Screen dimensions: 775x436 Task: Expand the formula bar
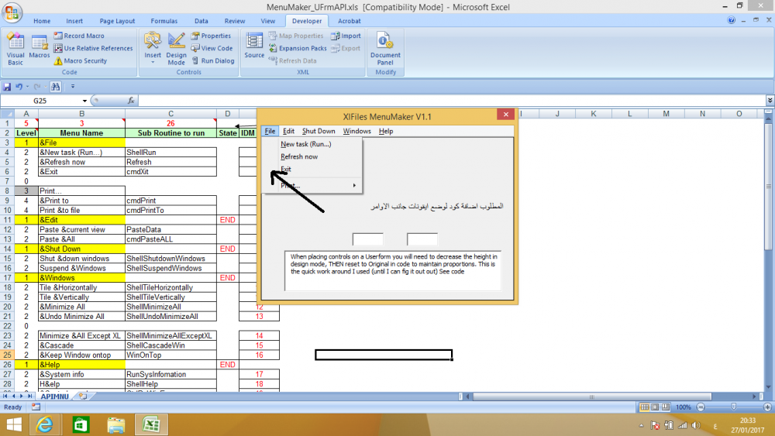(770, 101)
